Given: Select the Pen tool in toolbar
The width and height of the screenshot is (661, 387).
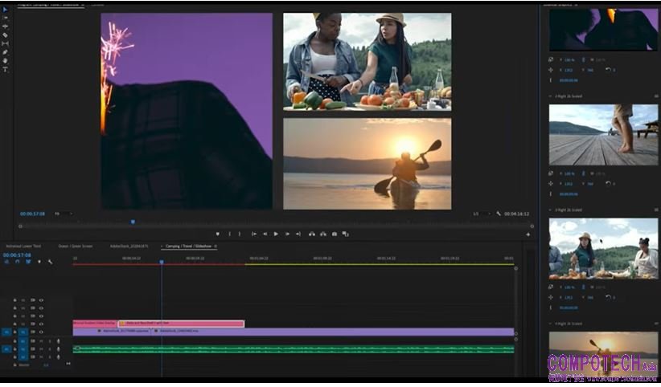Looking at the screenshot, I should click(5, 52).
